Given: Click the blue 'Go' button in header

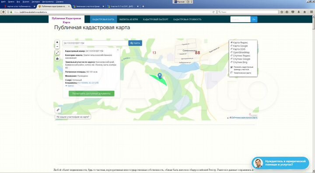Looking at the screenshot, I should click(x=254, y=19).
